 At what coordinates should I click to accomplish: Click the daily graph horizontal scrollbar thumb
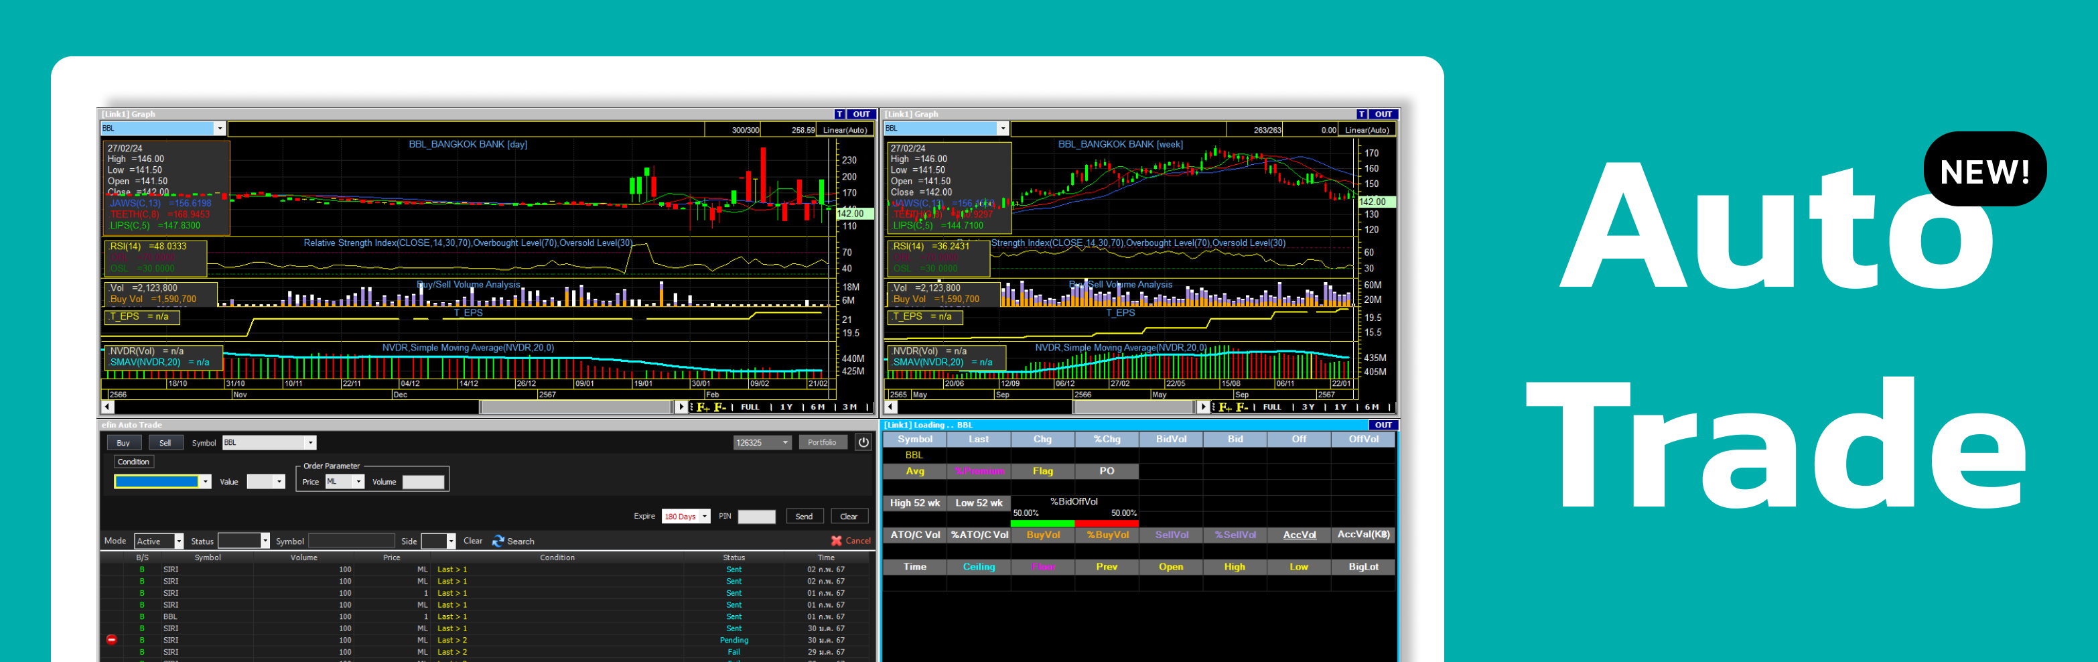(x=577, y=406)
